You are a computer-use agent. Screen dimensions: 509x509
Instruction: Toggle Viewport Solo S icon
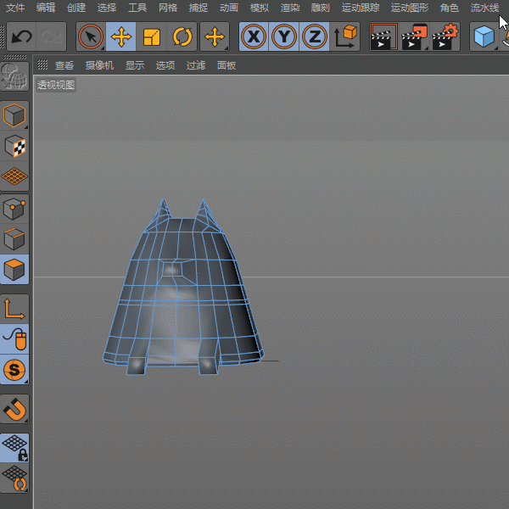(14, 369)
